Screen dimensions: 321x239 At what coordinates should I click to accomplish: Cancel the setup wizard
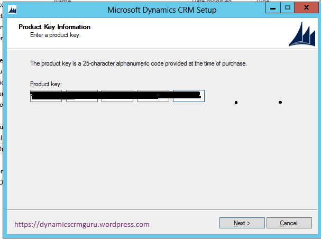289,223
